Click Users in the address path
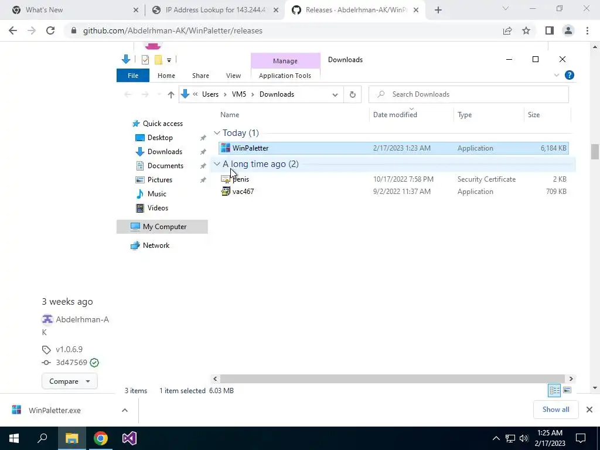This screenshot has height=450, width=600. 210,94
